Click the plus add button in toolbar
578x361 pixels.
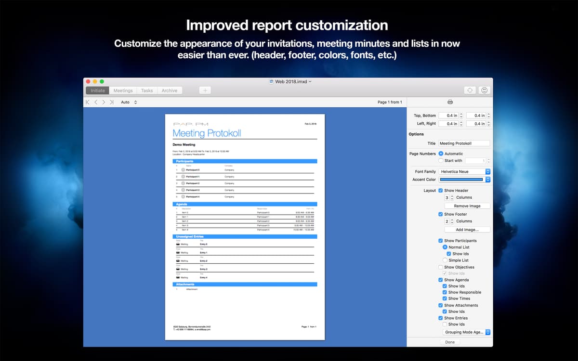(x=205, y=90)
